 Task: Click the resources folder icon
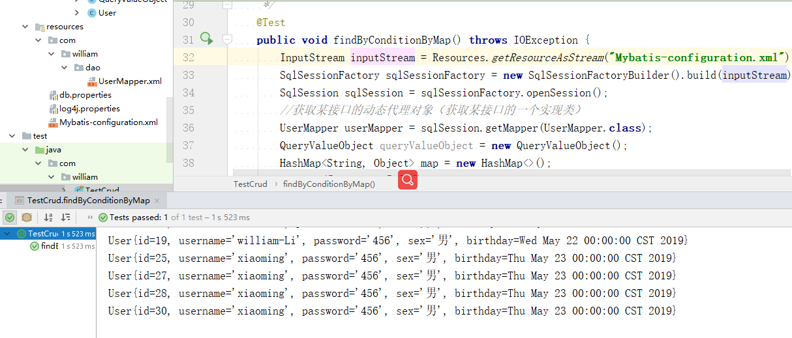[40, 27]
